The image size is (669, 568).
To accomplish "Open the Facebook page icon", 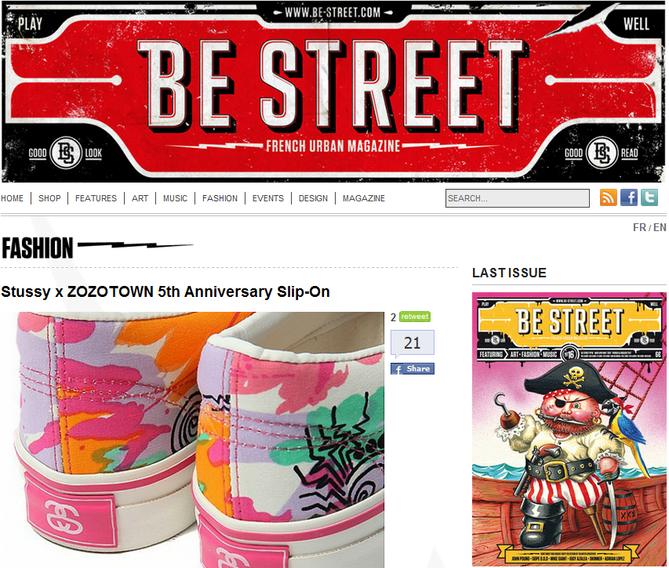I will pyautogui.click(x=628, y=197).
